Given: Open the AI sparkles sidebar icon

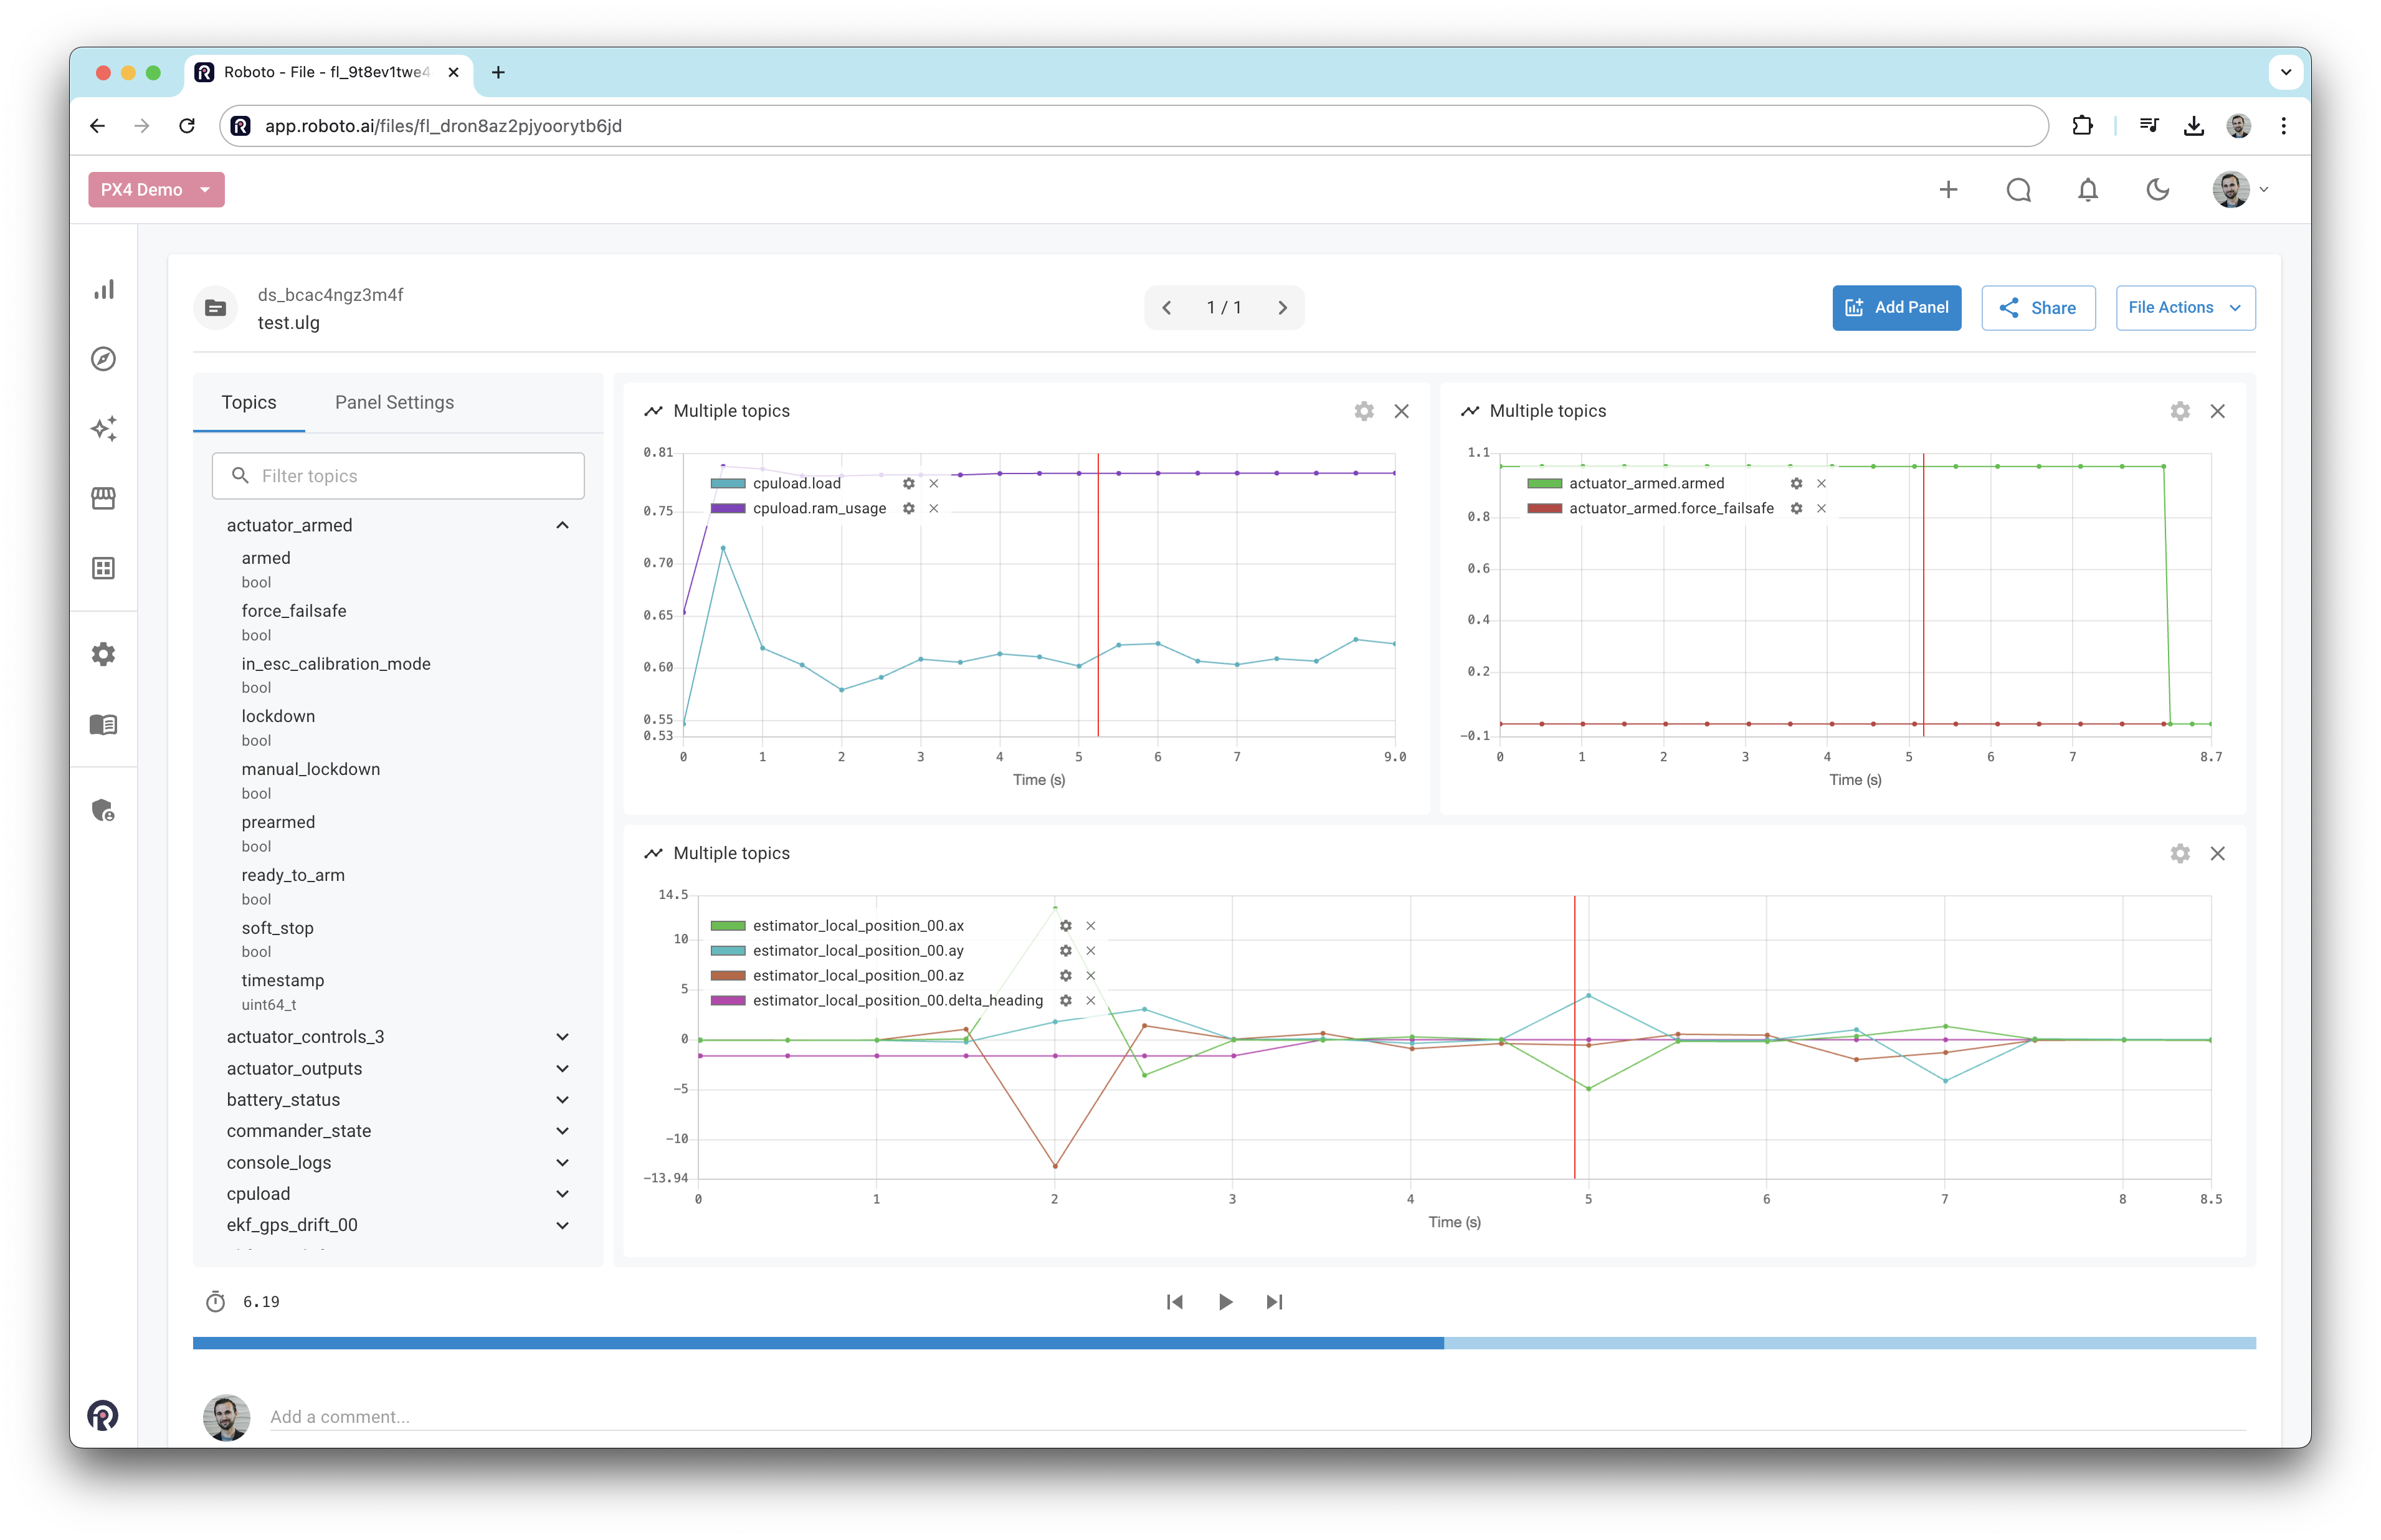Looking at the screenshot, I should coord(104,429).
